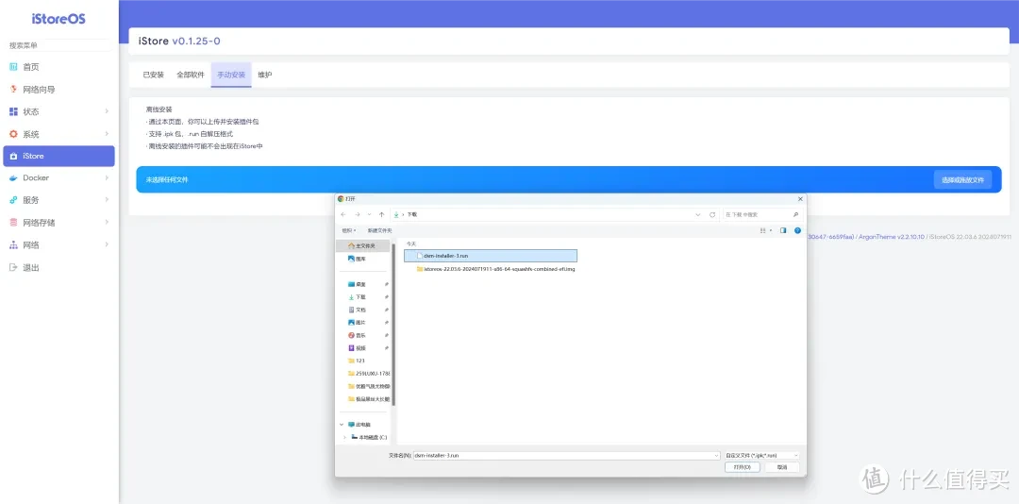The height and width of the screenshot is (504, 1019).
Task: Click the pin icon beside 桌面
Action: pyautogui.click(x=387, y=284)
